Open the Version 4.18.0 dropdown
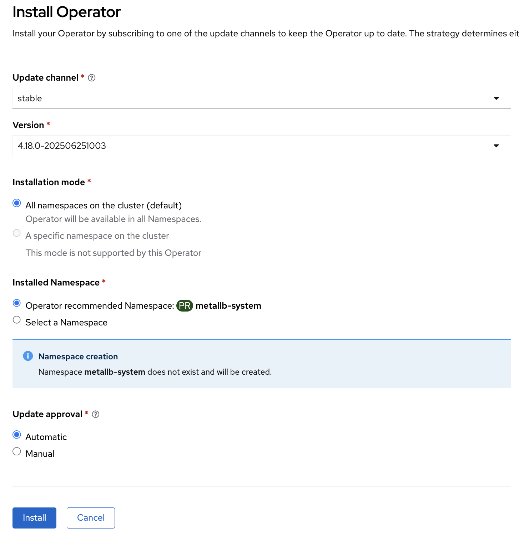 point(250,146)
